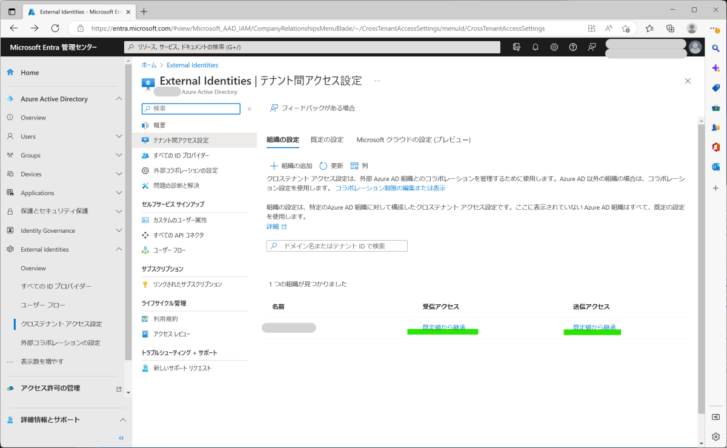Open the help question mark icon
Image resolution: width=727 pixels, height=448 pixels.
tap(573, 47)
